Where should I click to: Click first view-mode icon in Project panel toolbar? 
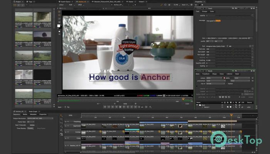tap(15, 5)
